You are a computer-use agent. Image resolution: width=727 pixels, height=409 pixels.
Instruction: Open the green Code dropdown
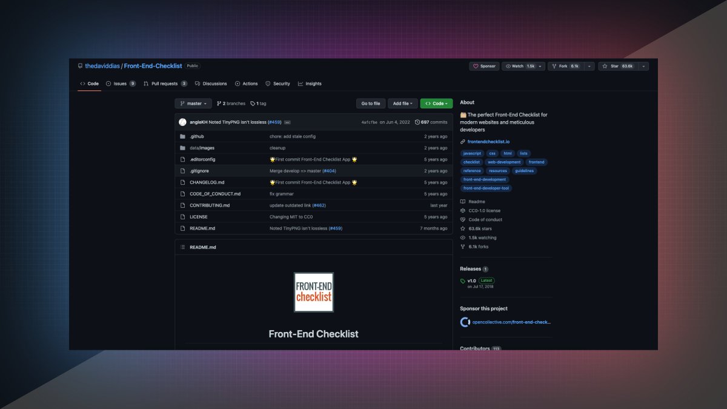[x=436, y=103]
